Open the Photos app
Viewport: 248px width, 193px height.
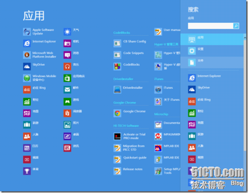72,125
